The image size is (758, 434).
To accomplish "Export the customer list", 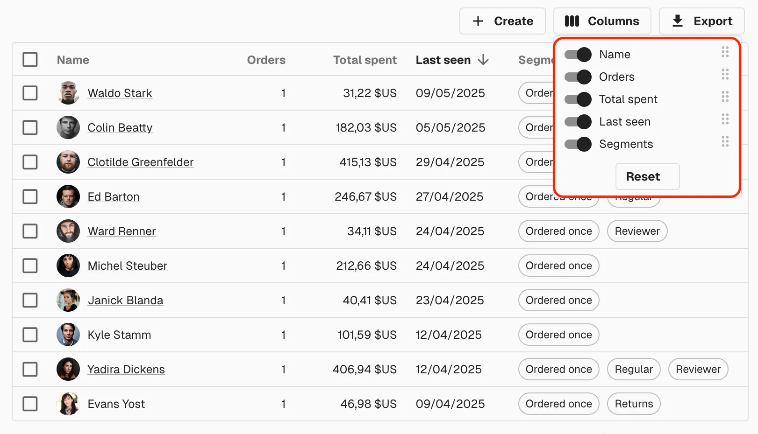I will click(x=701, y=21).
